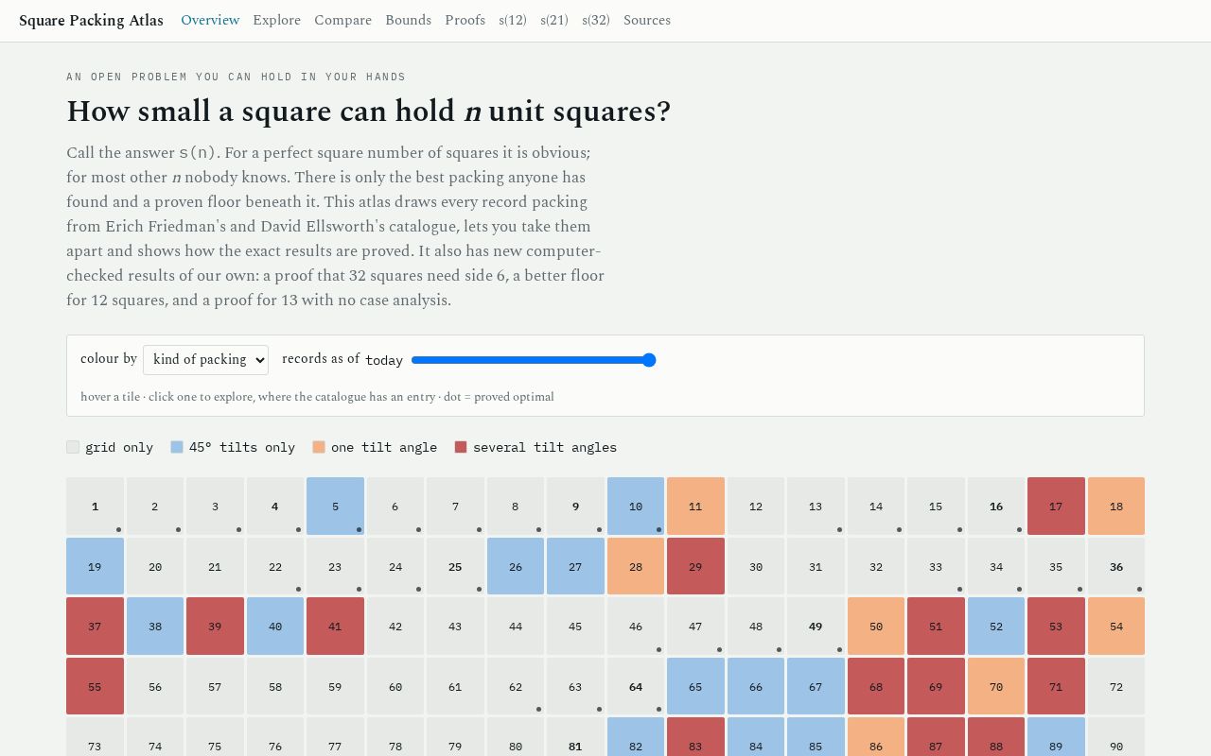The width and height of the screenshot is (1211, 756).
Task: Open the s(32) page link
Action: (596, 20)
